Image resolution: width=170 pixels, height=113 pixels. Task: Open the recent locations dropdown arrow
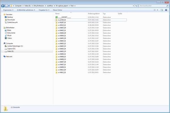coord(9,6)
